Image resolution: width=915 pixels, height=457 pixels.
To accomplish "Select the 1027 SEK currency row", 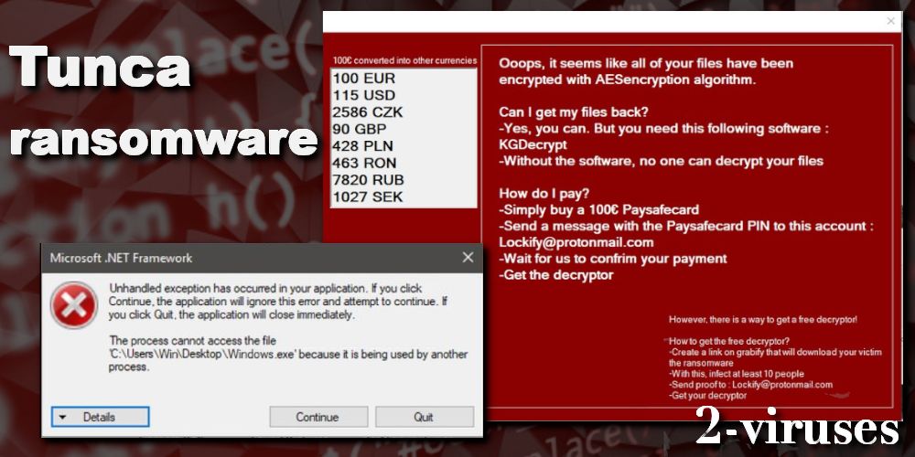I will click(404, 197).
